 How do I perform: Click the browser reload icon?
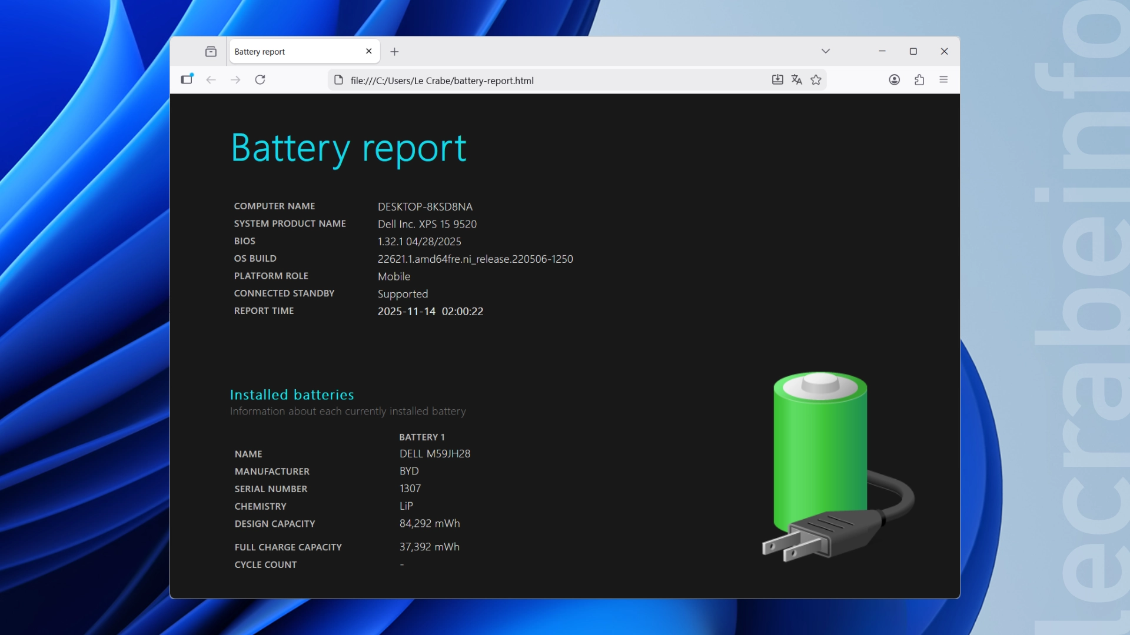pos(260,80)
